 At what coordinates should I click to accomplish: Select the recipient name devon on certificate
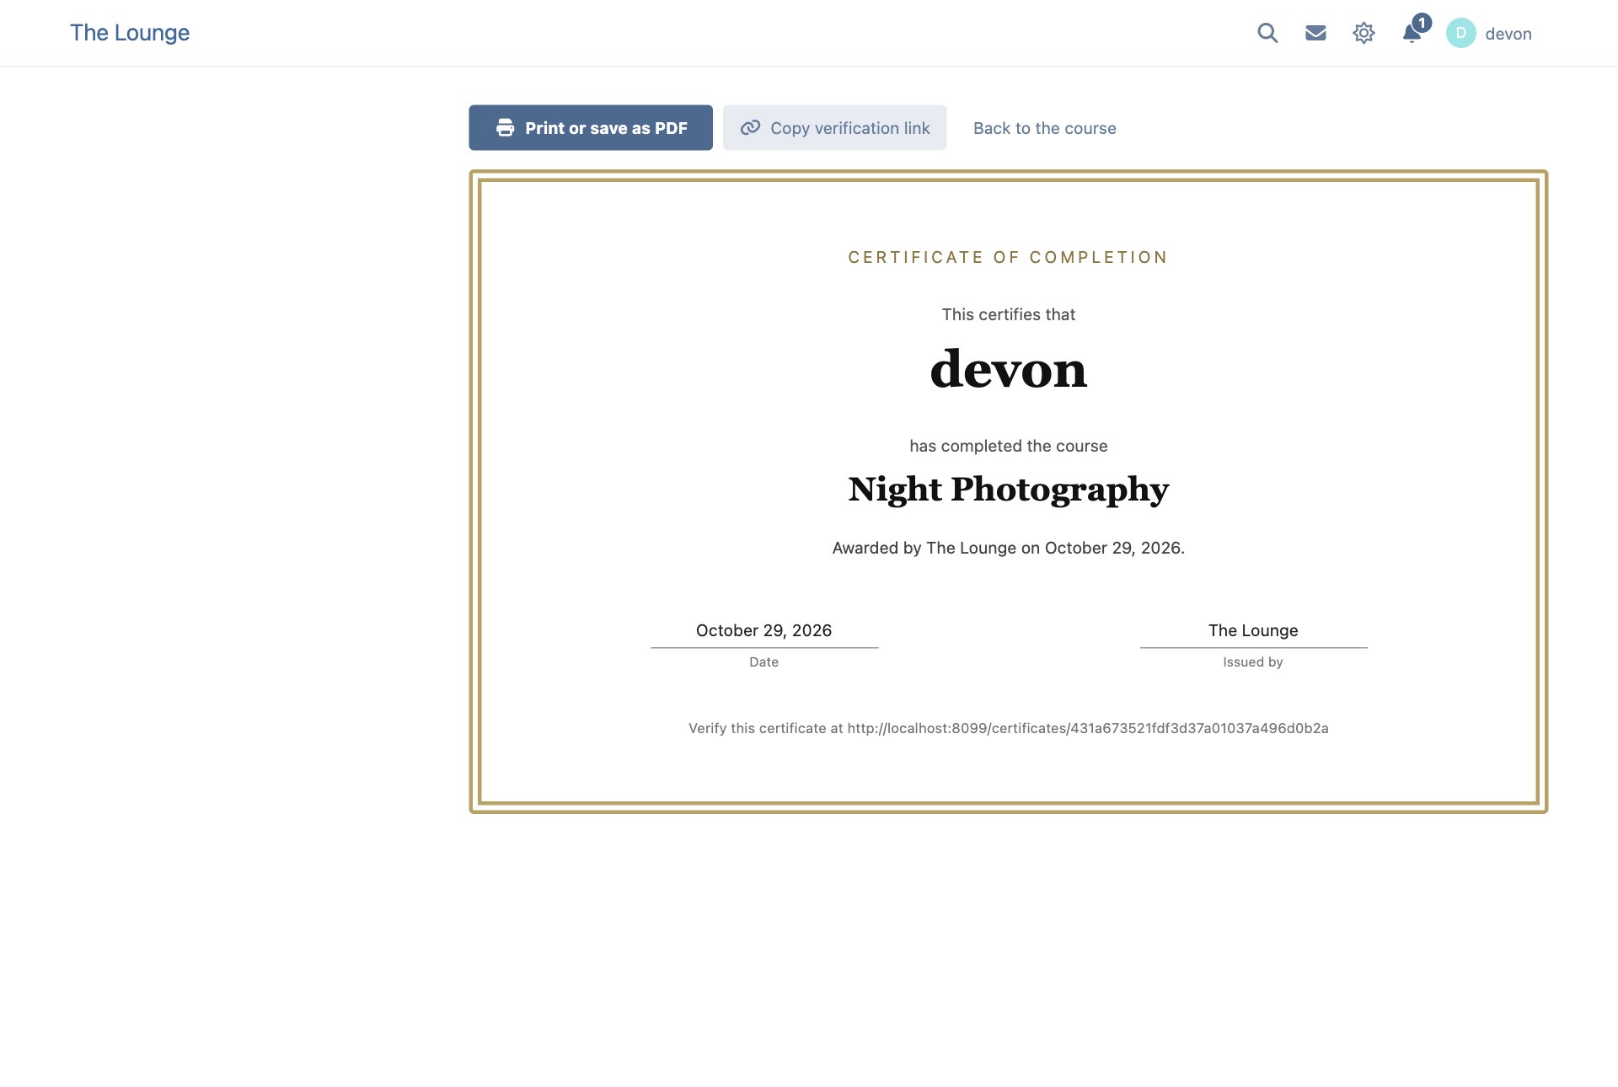(x=1008, y=369)
